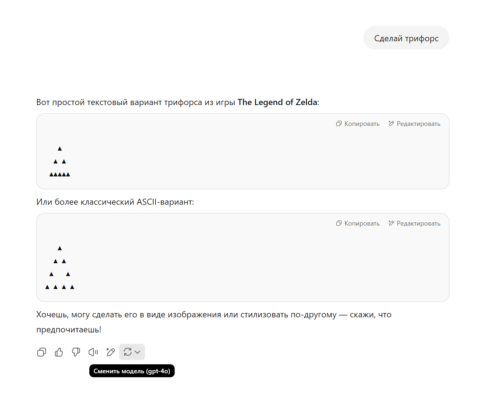Click the thumbs down icon
Screen dimensions: 477x412
76,352
